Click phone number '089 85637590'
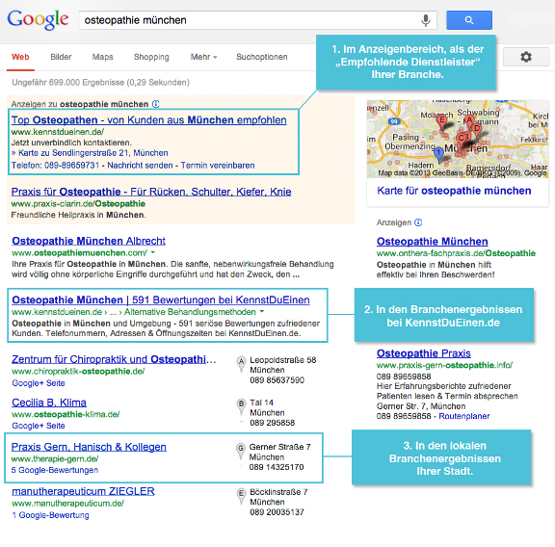Image resolution: width=555 pixels, height=547 pixels. pos(277,380)
